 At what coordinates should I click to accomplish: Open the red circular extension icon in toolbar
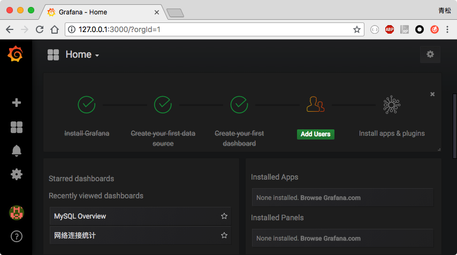pos(435,29)
